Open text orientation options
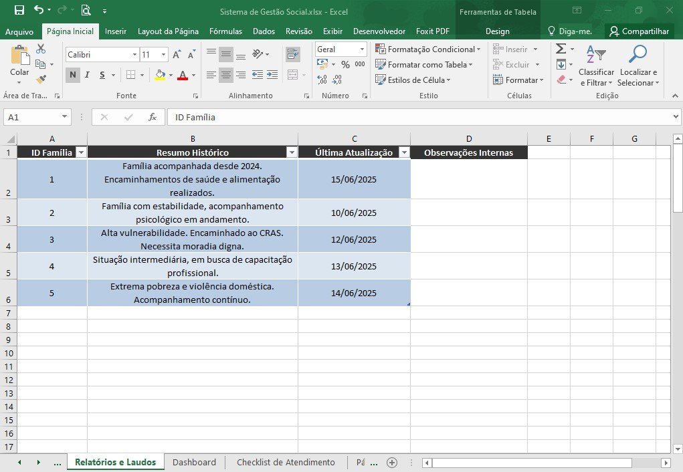This screenshot has width=683, height=472. click(260, 53)
